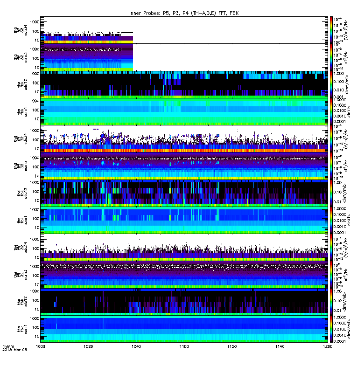Click the 1000 time tick label
Image resolution: width=350 pixels, height=373 pixels.
[x=40, y=346]
